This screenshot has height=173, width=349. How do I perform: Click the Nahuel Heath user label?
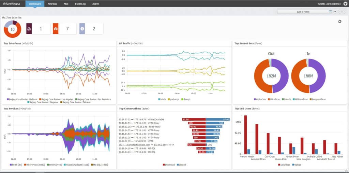tap(247, 157)
